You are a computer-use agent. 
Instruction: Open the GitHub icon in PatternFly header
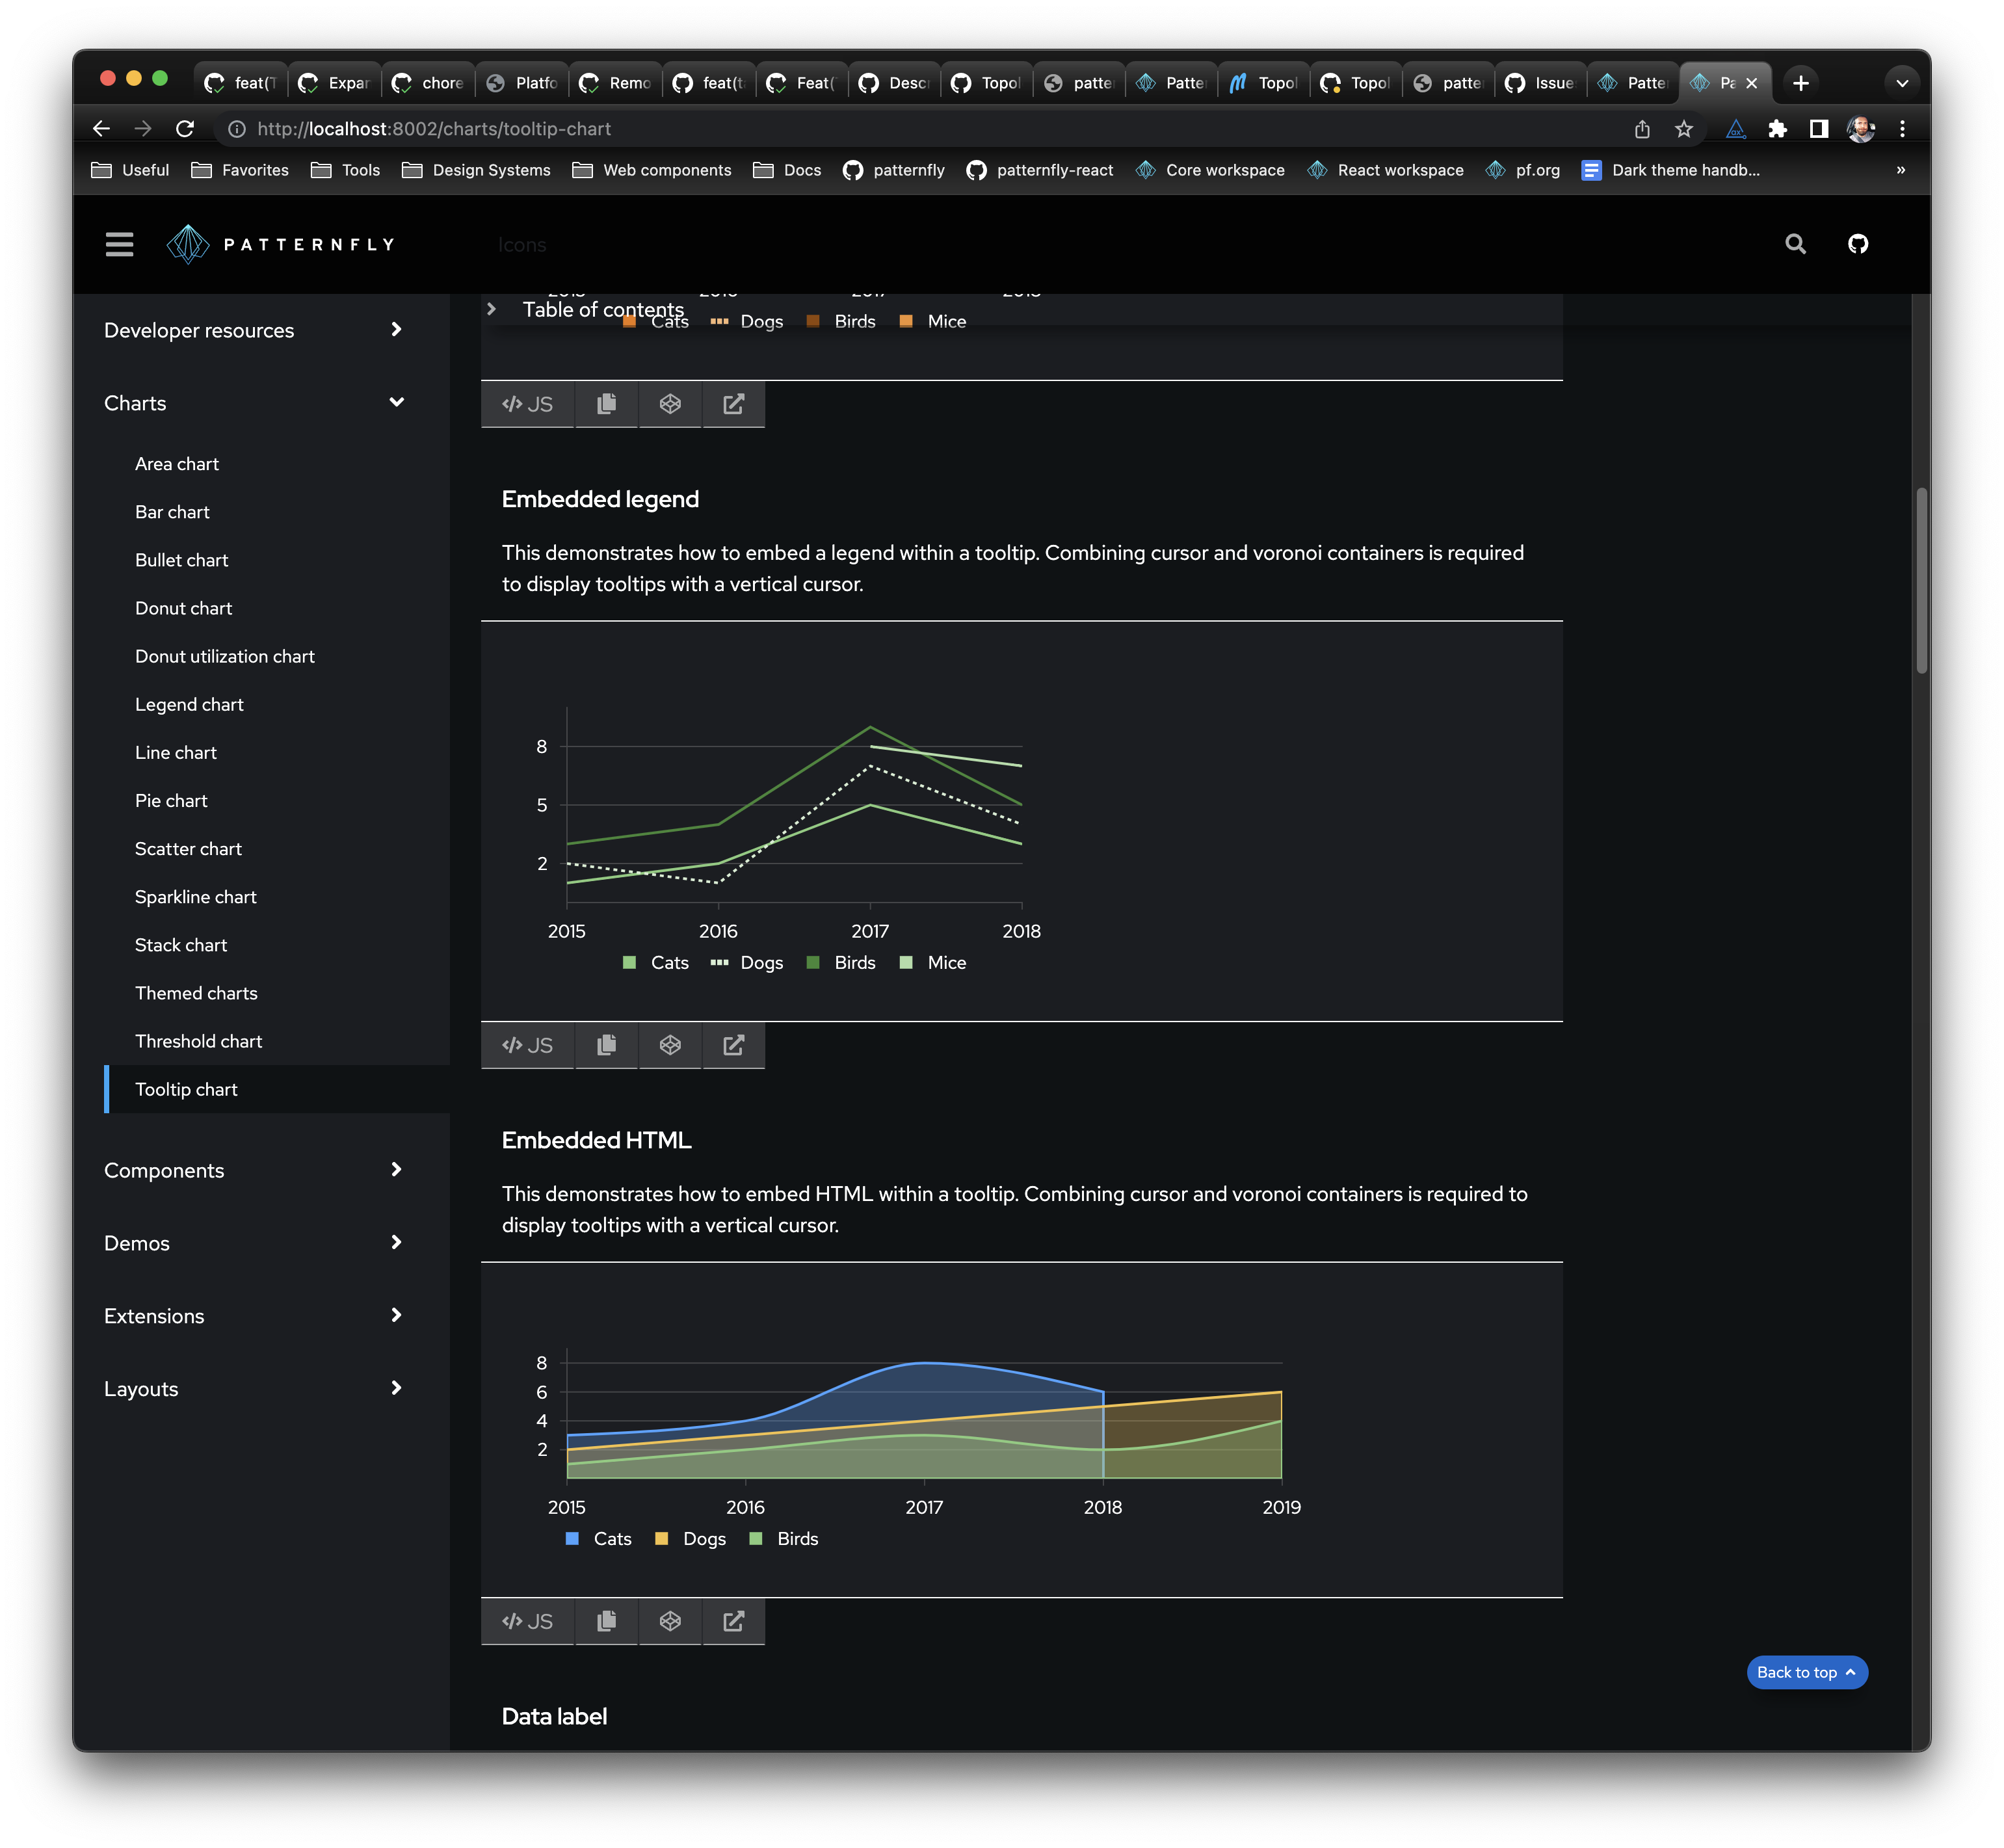coord(1857,244)
